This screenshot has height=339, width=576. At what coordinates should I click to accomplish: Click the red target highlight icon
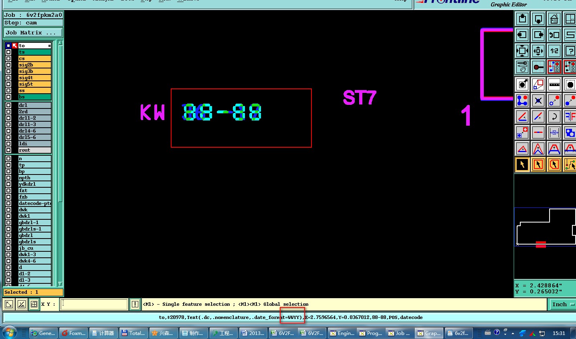pyautogui.click(x=538, y=67)
